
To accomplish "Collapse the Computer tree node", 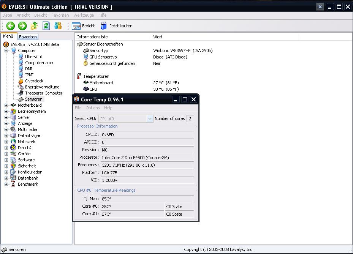I will click(x=6, y=50).
